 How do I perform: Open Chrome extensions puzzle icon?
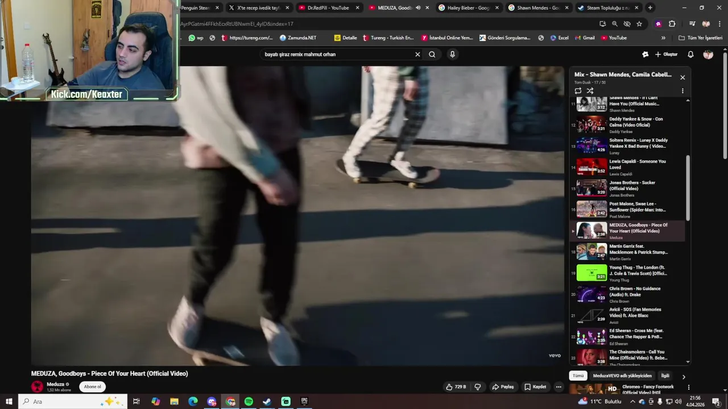pyautogui.click(x=672, y=24)
